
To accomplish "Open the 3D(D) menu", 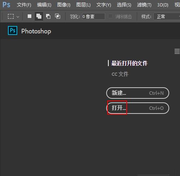I will coord(163,5).
